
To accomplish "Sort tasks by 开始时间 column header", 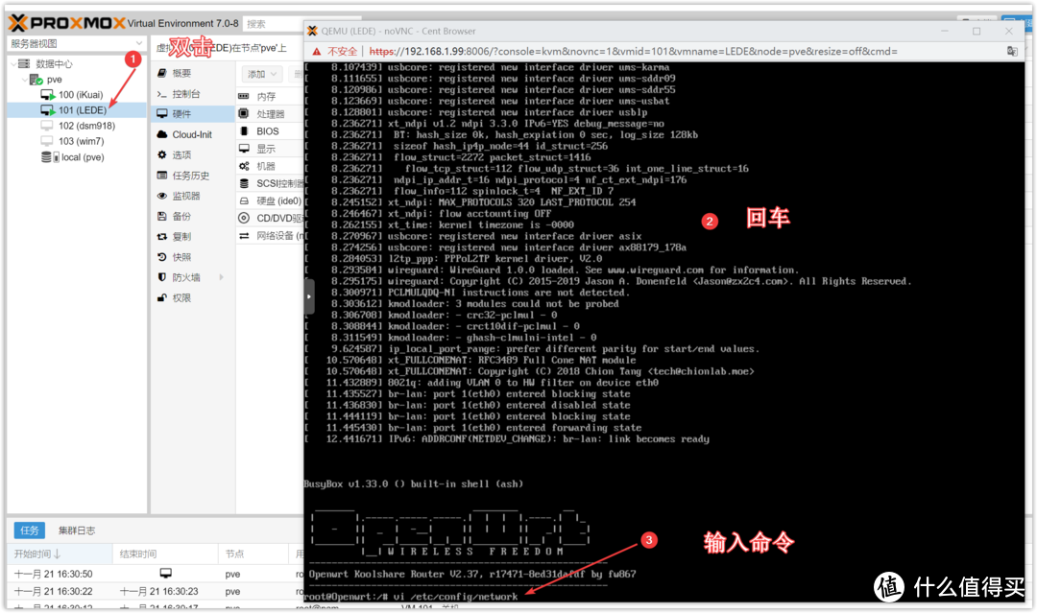I will pyautogui.click(x=60, y=554).
